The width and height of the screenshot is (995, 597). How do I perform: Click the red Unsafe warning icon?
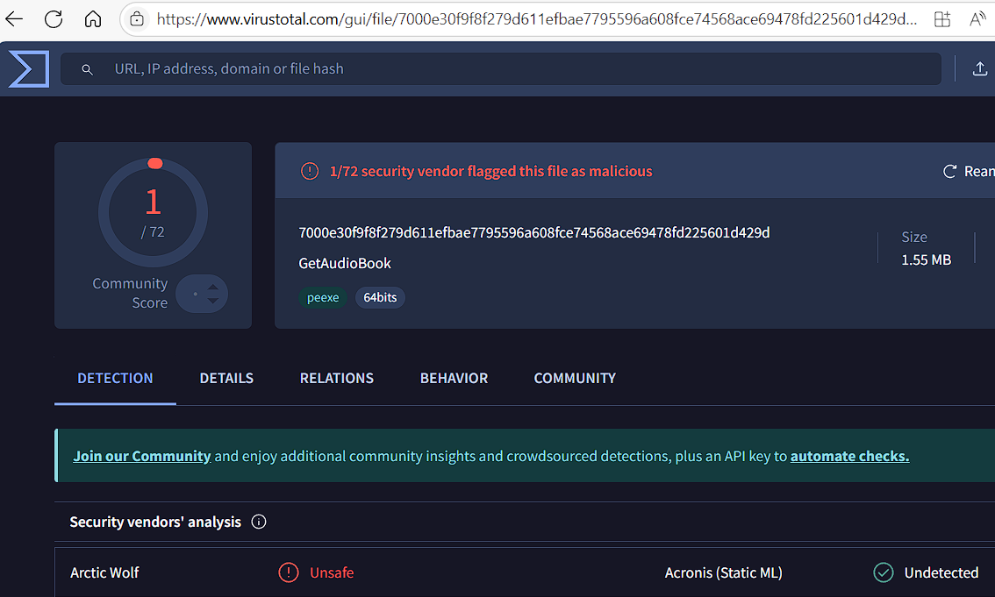click(289, 572)
